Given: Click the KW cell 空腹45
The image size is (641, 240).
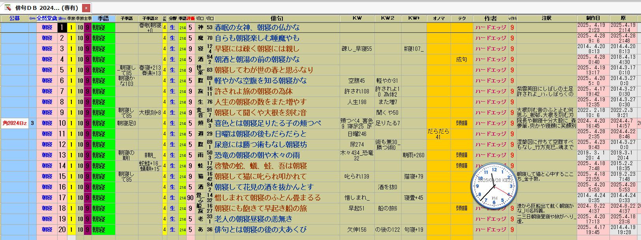Looking at the screenshot, I should point(357,81).
